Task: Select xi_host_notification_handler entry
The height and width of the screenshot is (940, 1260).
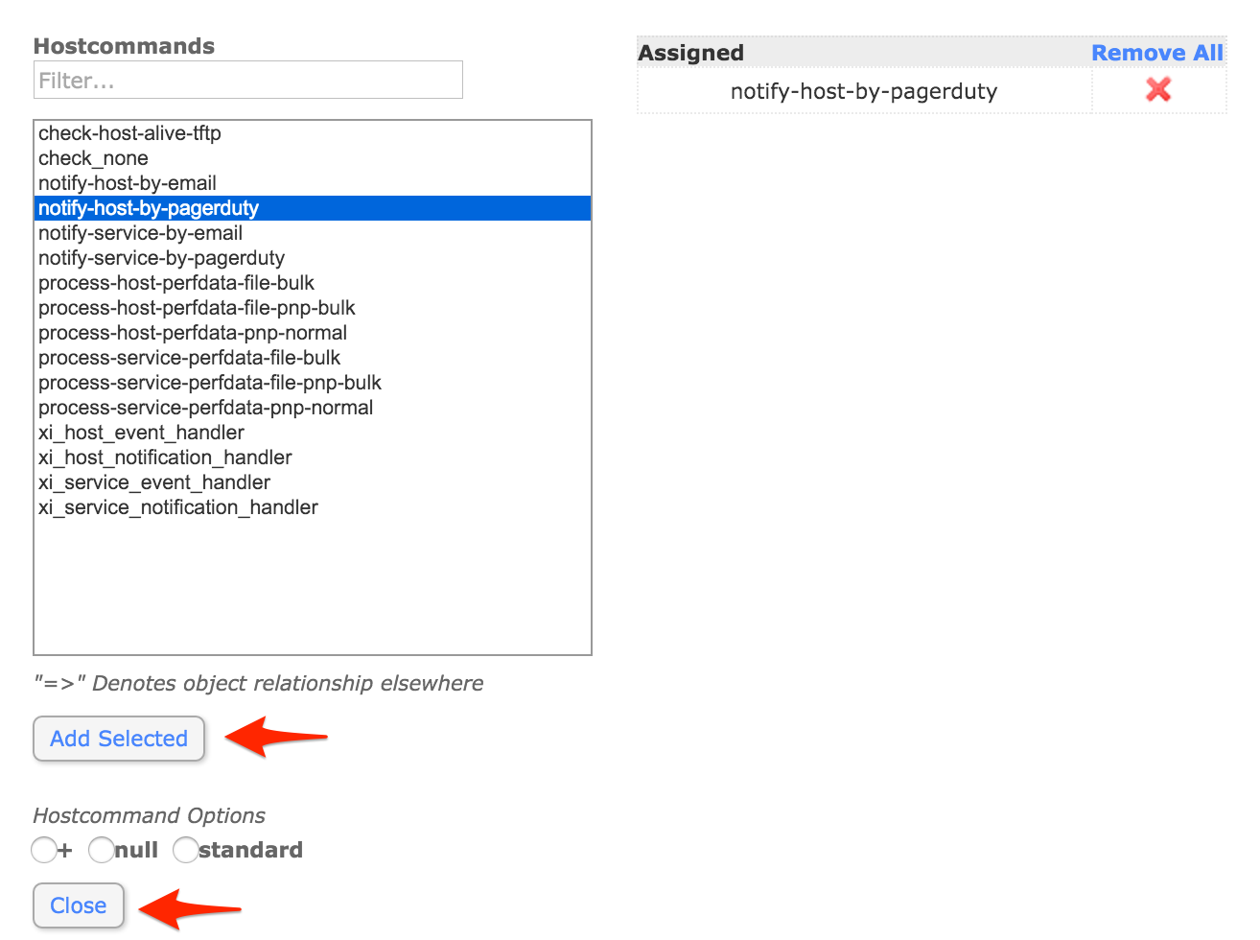Action: tap(165, 458)
